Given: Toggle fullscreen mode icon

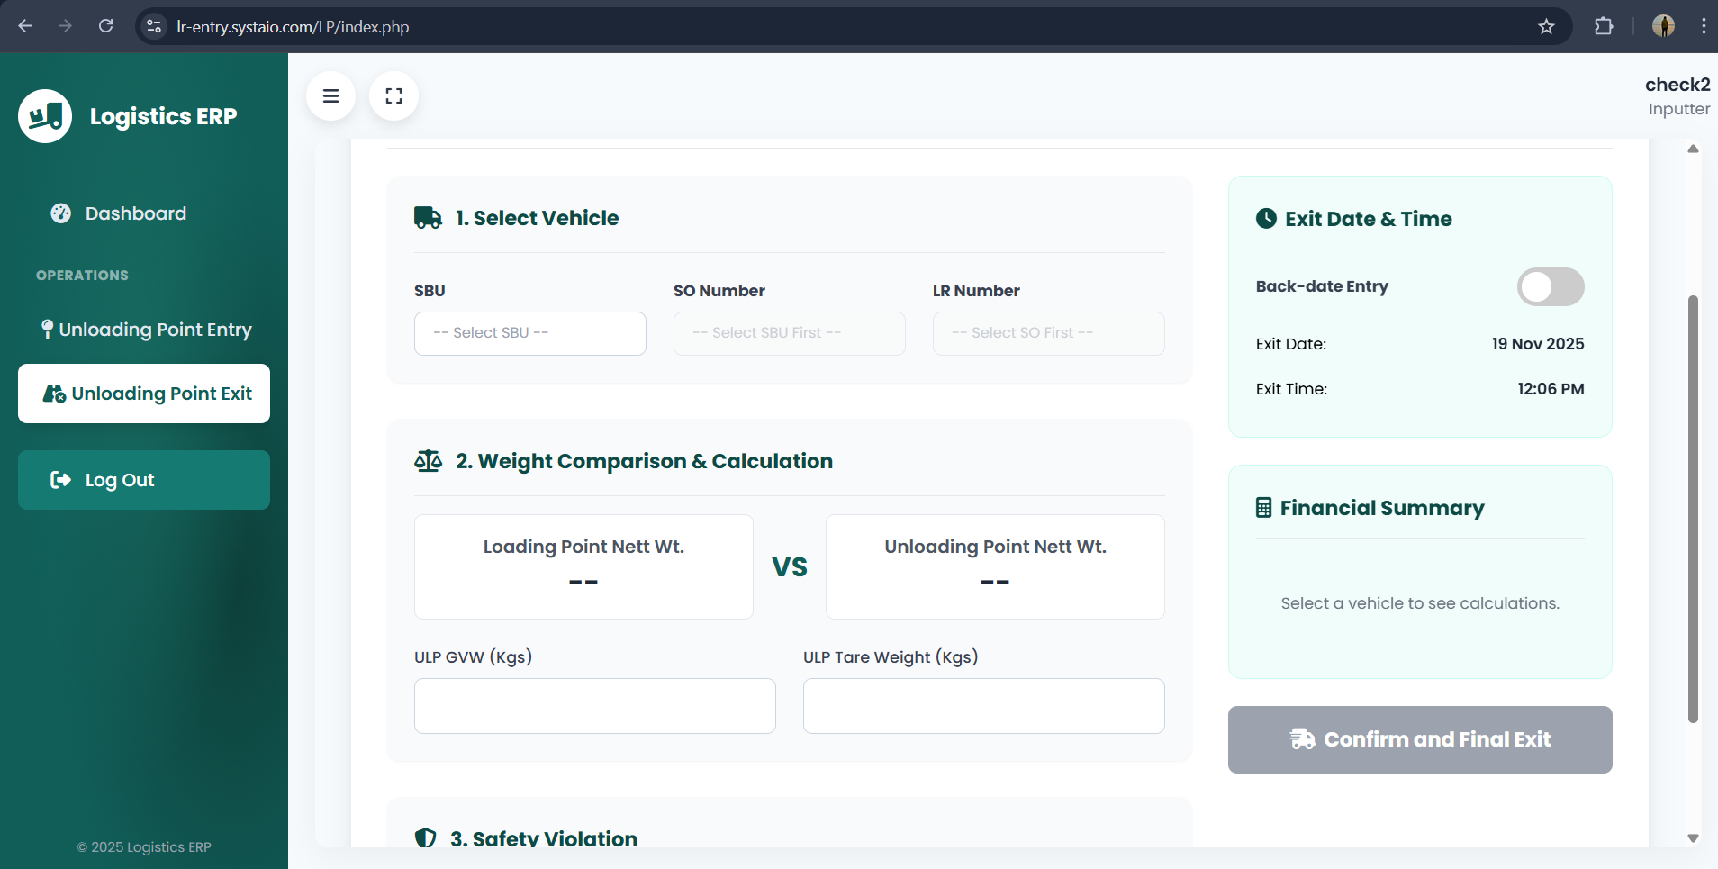Looking at the screenshot, I should pos(393,96).
